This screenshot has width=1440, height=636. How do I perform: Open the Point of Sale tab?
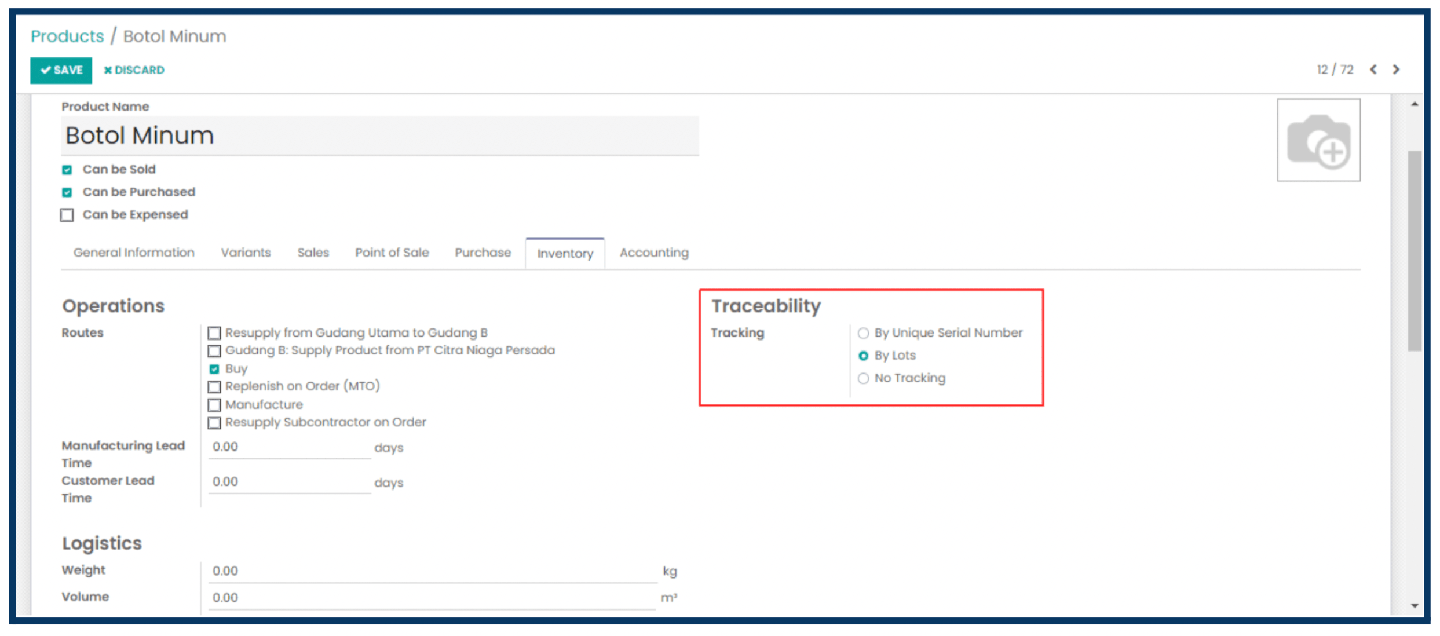(x=392, y=253)
